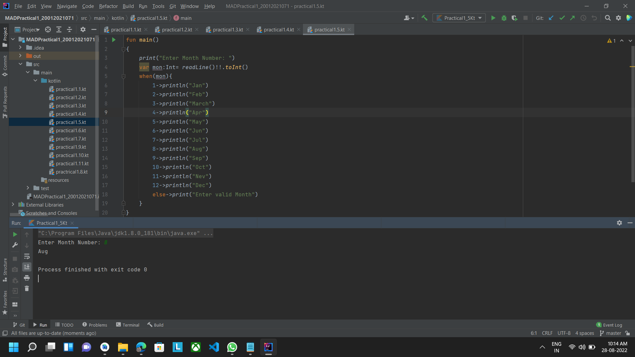635x357 pixels.
Task: Run Practical1_5Kt with coverage
Action: 515,18
